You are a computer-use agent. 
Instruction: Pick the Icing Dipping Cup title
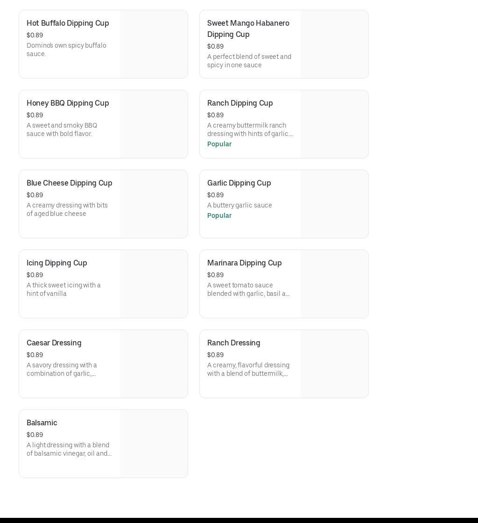pos(57,263)
